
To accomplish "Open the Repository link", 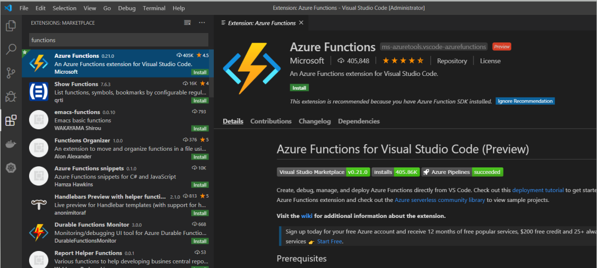I will click(x=452, y=61).
